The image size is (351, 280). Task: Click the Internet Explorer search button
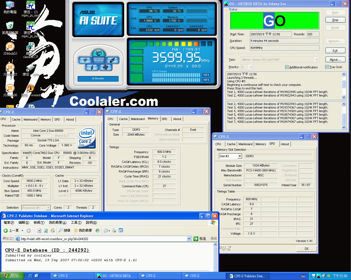click(64, 231)
